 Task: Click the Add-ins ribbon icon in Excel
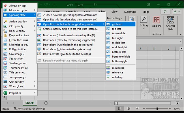[157, 20]
